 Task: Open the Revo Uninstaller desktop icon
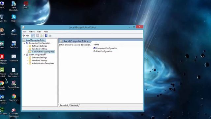(x=14, y=6)
